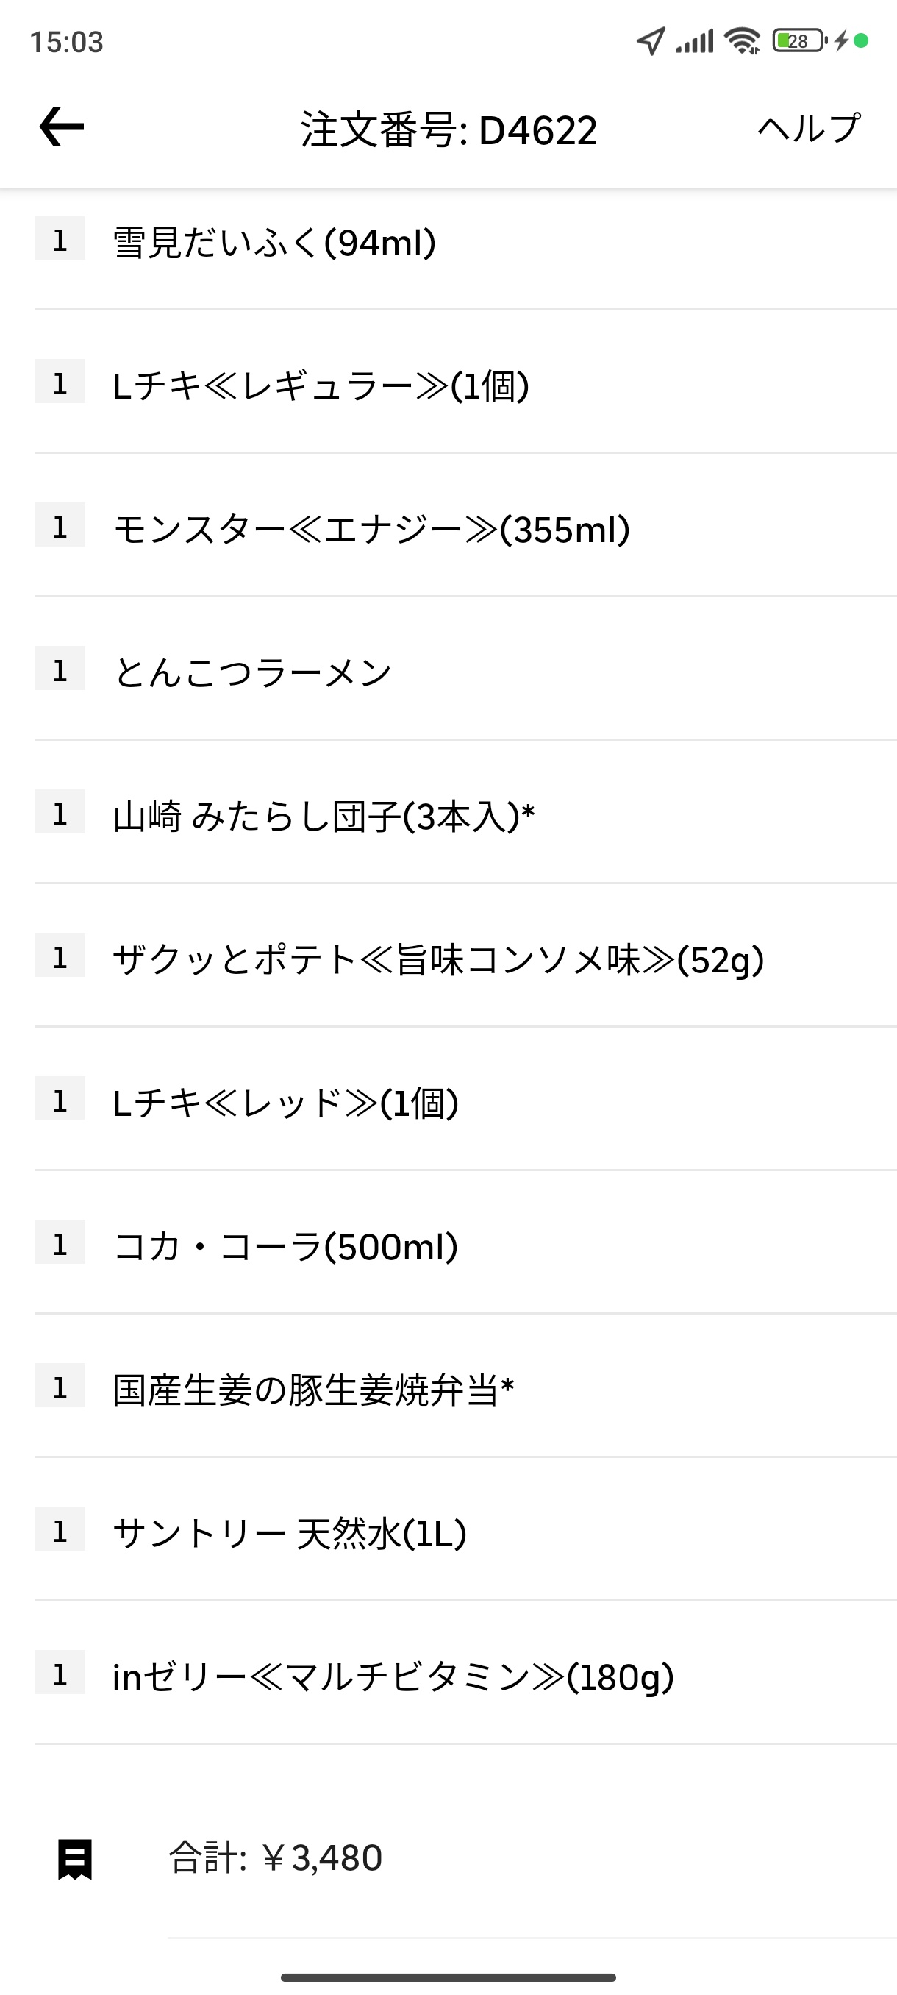Viewport: 897px width, 1995px height.
Task: Tap the cellular signal bars icon
Action: [694, 41]
